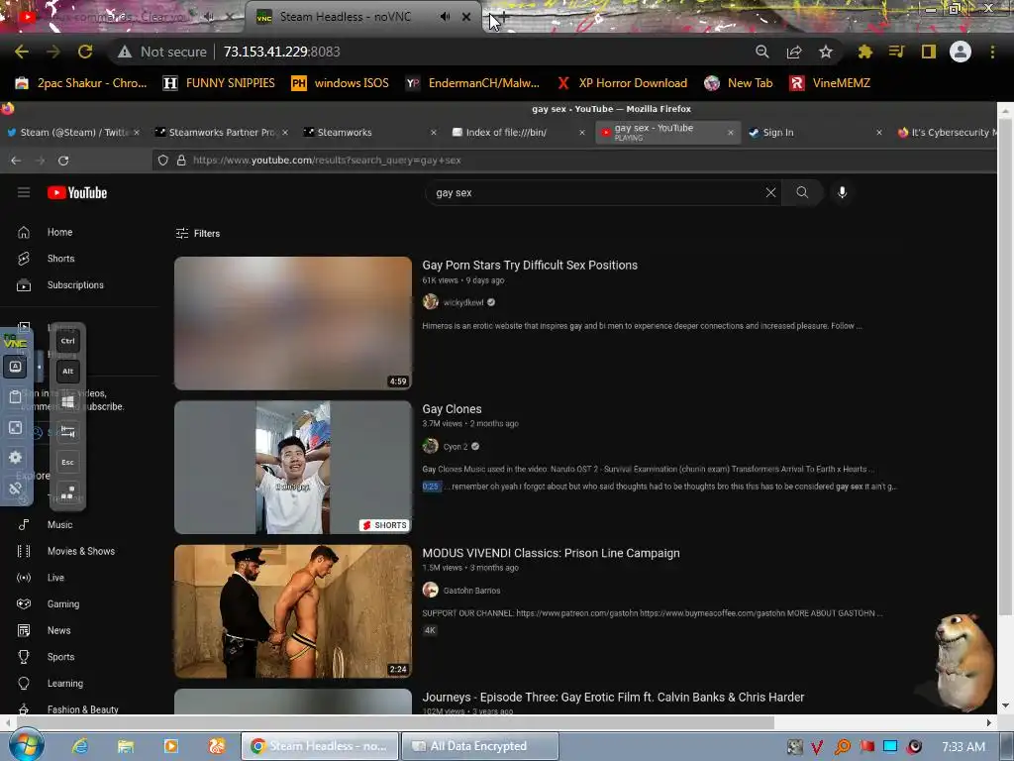Viewport: 1014px width, 761px height.
Task: Toggle the noVNC Windows key
Action: (x=68, y=402)
